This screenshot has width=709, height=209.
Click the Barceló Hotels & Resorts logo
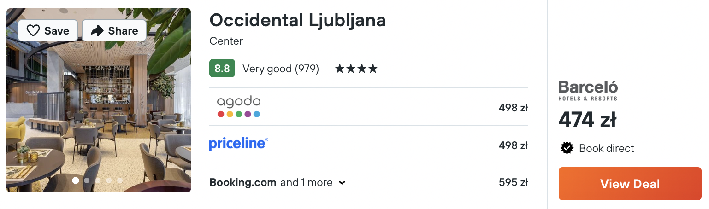(588, 90)
